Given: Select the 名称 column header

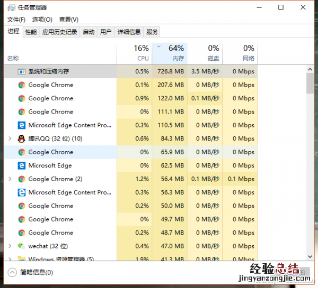Looking at the screenshot, I should click(x=13, y=58).
